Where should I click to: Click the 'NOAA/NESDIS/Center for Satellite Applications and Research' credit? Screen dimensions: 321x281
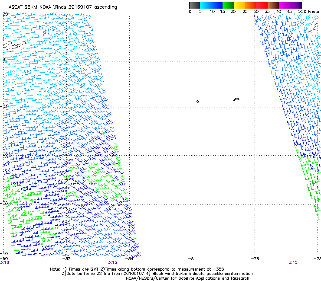tap(187, 278)
